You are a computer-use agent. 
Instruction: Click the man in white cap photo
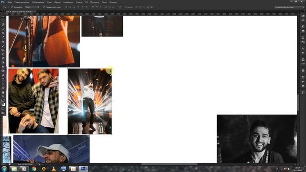click(x=51, y=149)
